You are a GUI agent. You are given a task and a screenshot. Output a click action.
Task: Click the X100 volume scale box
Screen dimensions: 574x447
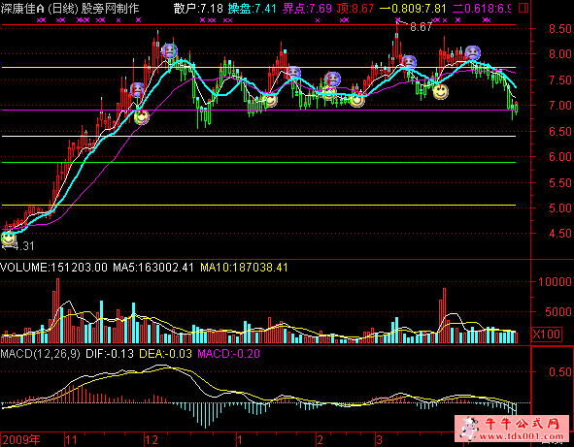[x=546, y=335]
